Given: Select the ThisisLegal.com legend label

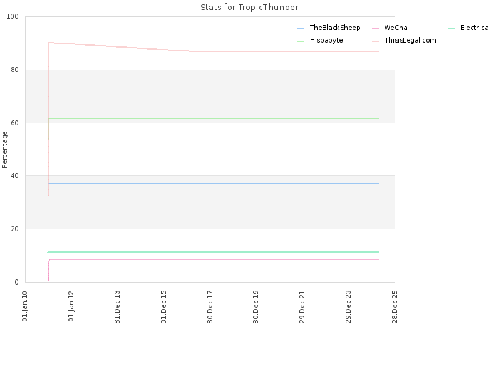Looking at the screenshot, I should coord(410,40).
